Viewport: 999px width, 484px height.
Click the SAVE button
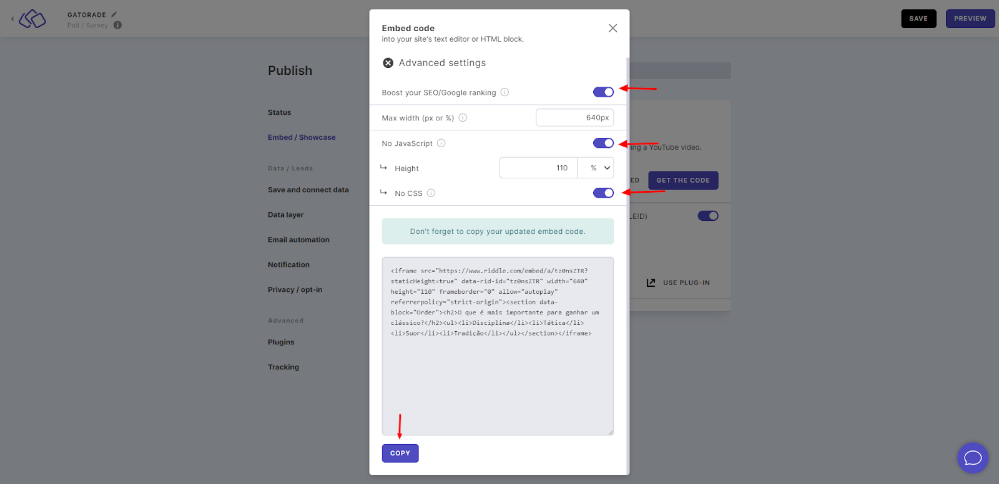pos(918,19)
